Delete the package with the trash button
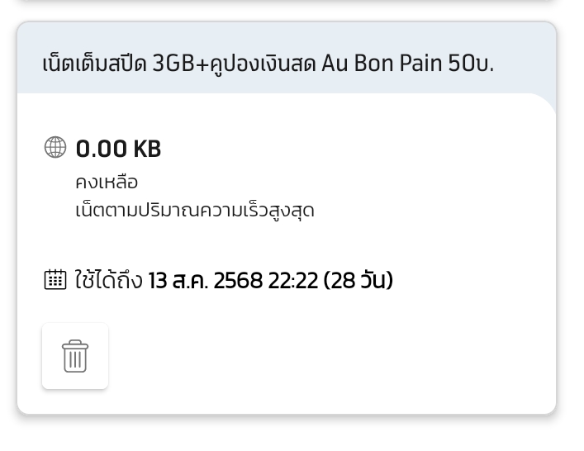The width and height of the screenshot is (584, 451). (x=75, y=356)
